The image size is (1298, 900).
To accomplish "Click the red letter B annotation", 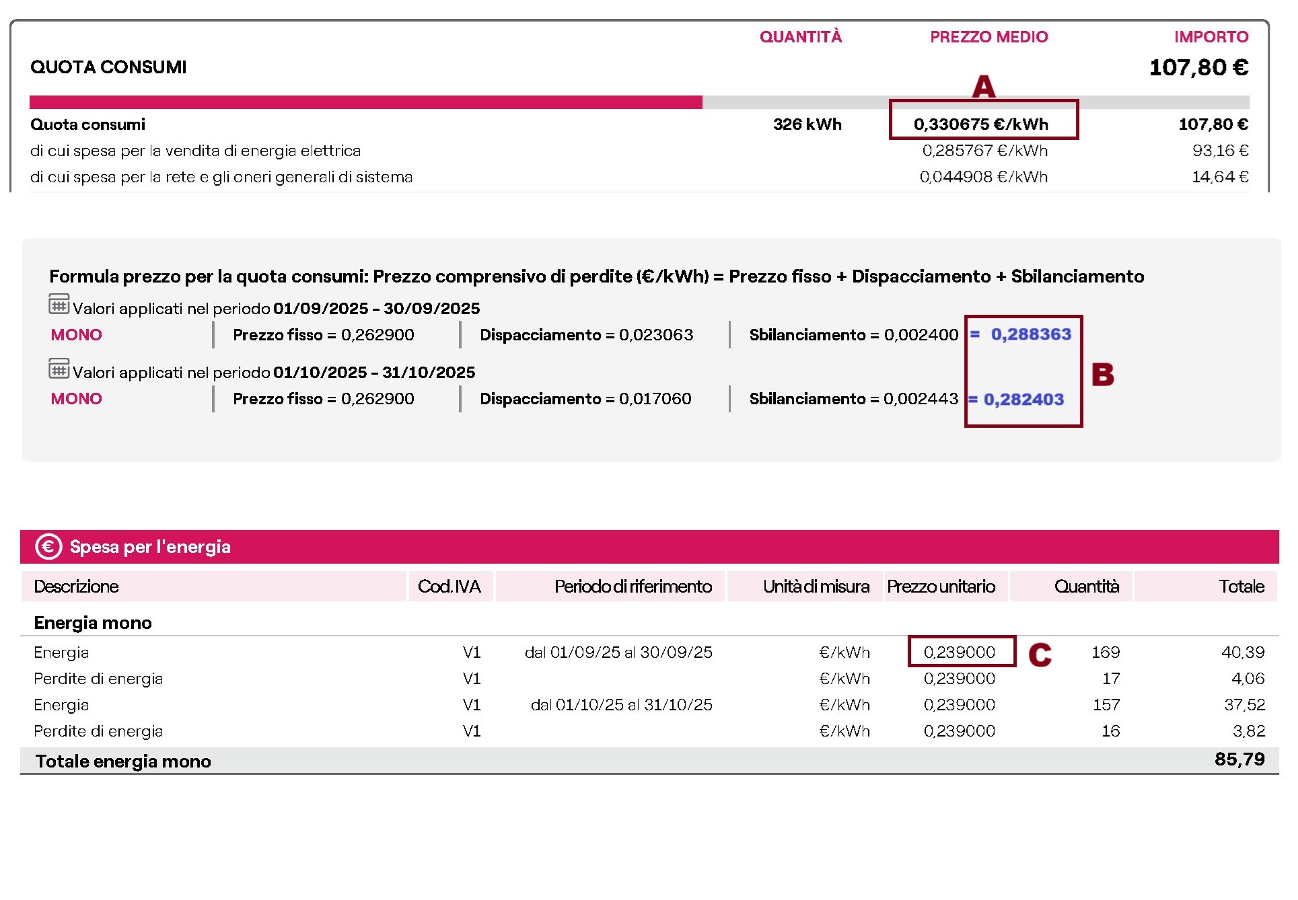I will [x=1102, y=375].
